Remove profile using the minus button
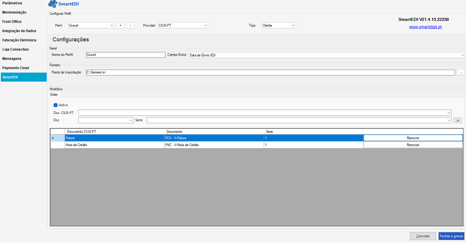Screen dimensions: 466x243 pyautogui.click(x=130, y=25)
